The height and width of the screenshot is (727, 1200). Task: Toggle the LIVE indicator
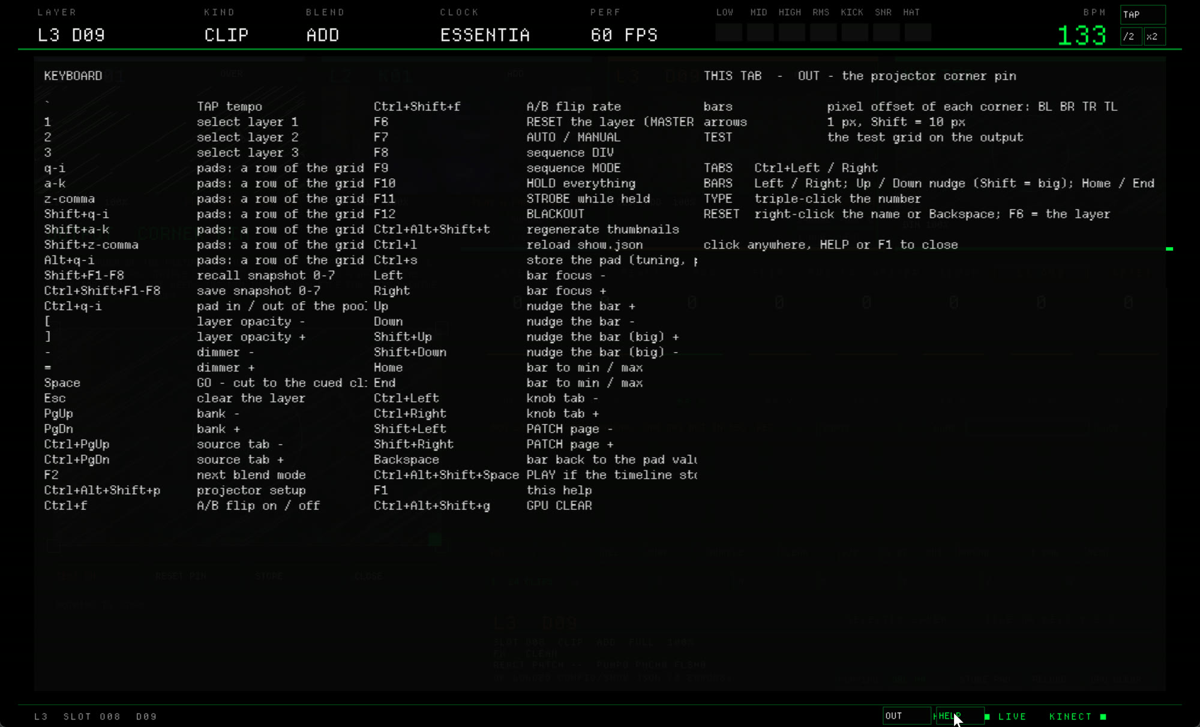coord(1006,716)
